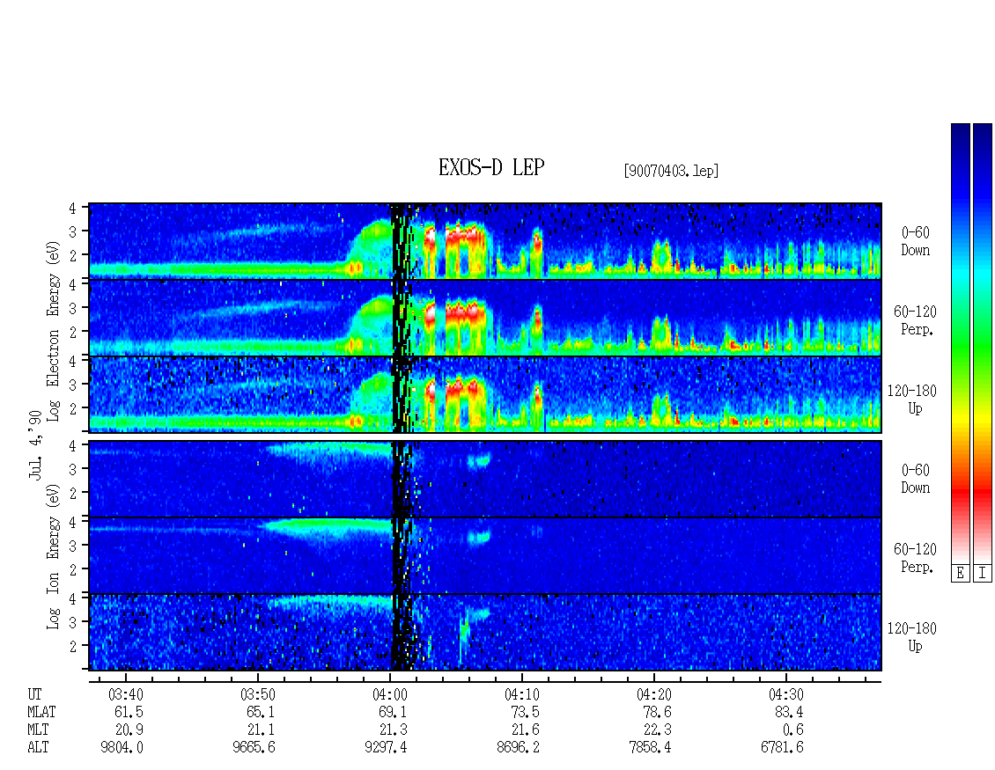
Task: Click 60-120 Perp. label beside ion panel
Action: 915,558
